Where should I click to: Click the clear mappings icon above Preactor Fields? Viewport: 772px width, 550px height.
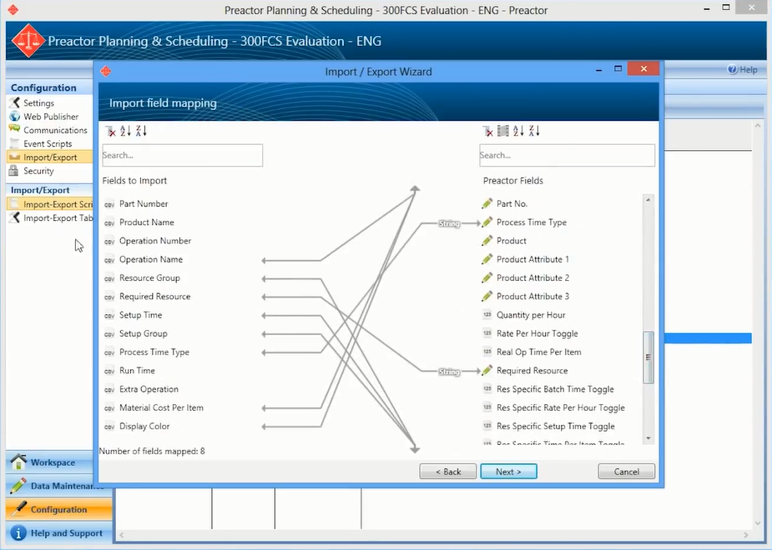coord(488,131)
